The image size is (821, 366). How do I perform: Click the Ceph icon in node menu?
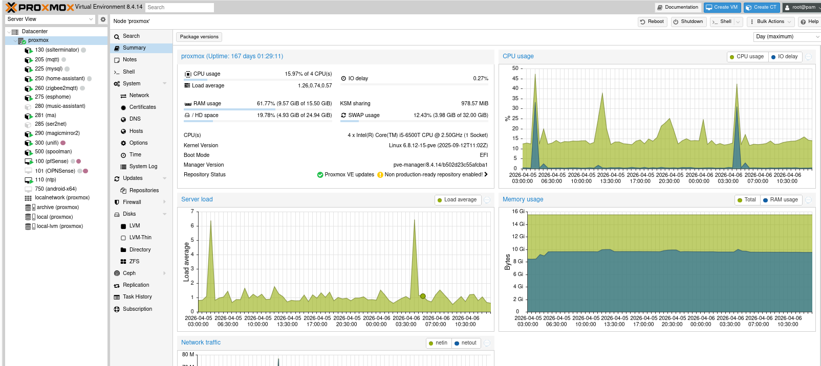pos(117,273)
